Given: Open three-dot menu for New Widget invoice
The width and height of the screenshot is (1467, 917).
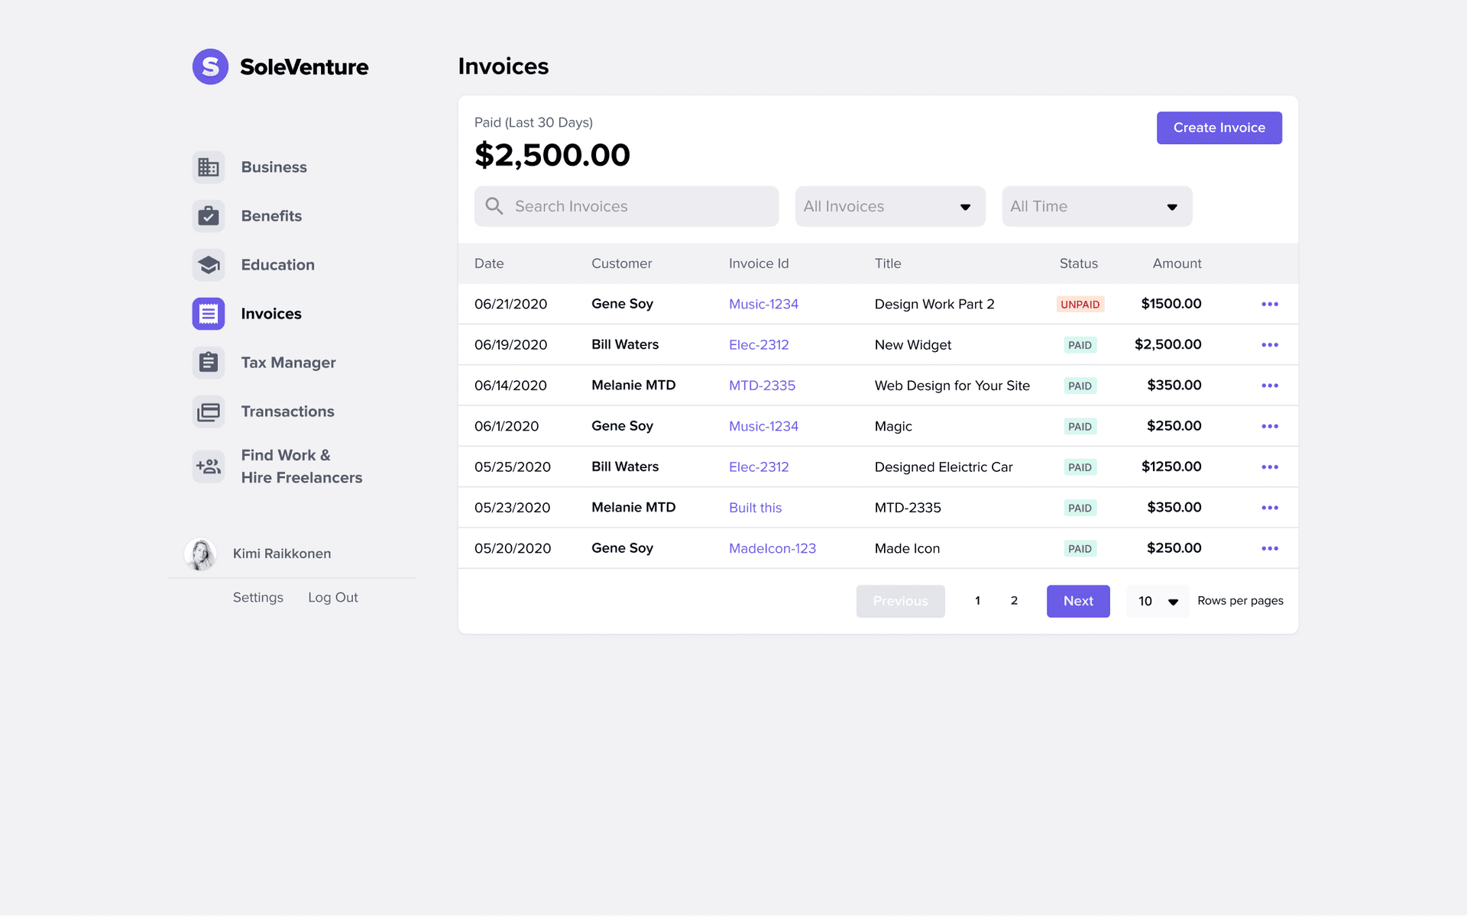Looking at the screenshot, I should point(1269,345).
